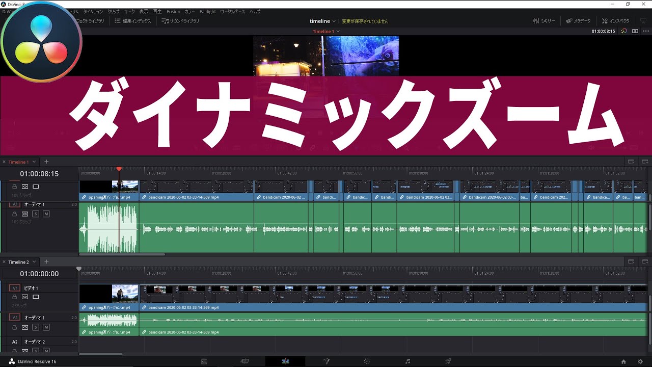Viewport: 652px width, 367px height.
Task: Open the Inspector panel
Action: (615, 21)
